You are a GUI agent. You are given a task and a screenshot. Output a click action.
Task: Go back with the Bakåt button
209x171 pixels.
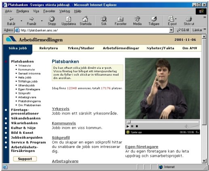[x=11, y=21]
